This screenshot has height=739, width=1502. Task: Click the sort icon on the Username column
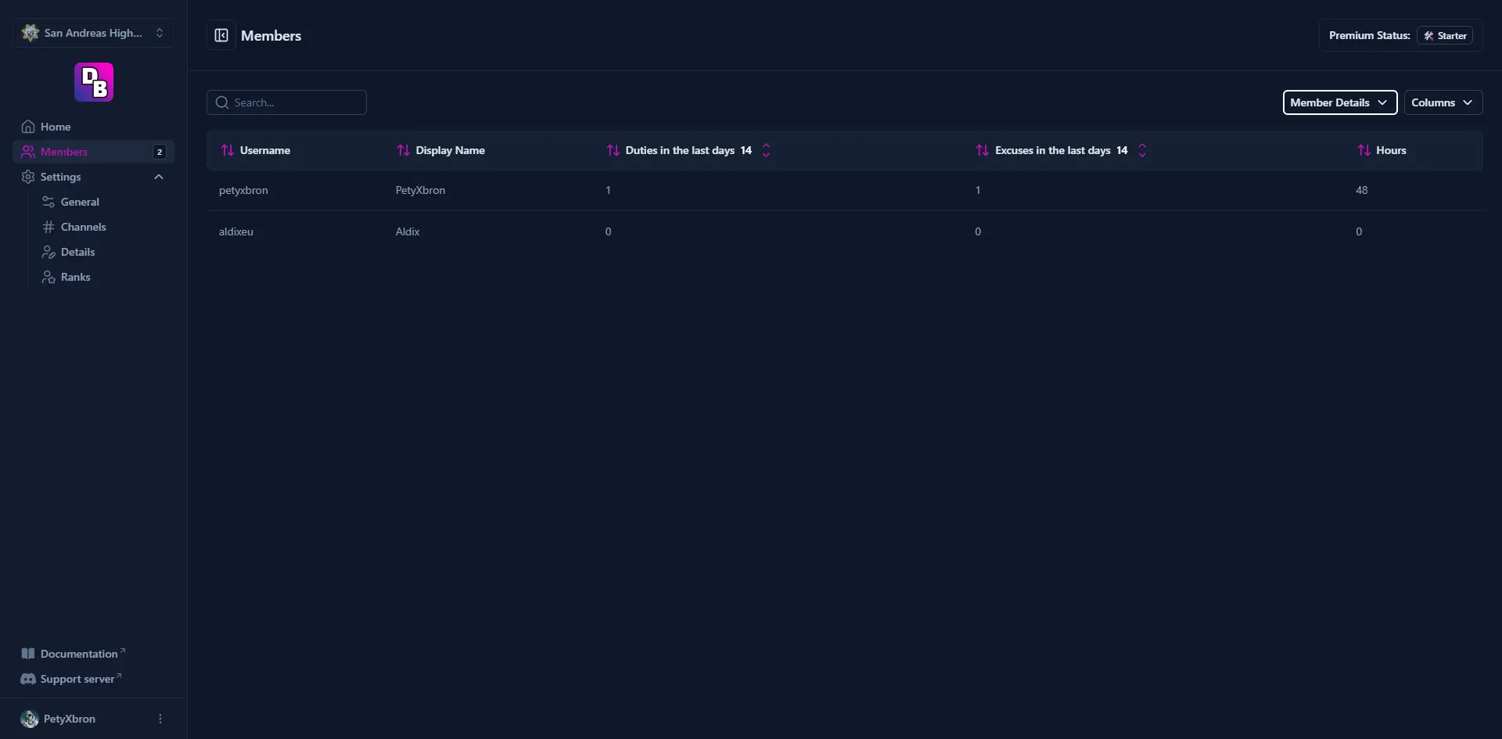click(228, 150)
